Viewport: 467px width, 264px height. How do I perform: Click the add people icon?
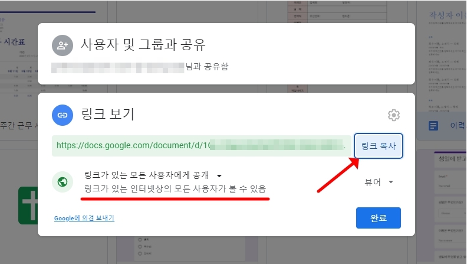(63, 45)
